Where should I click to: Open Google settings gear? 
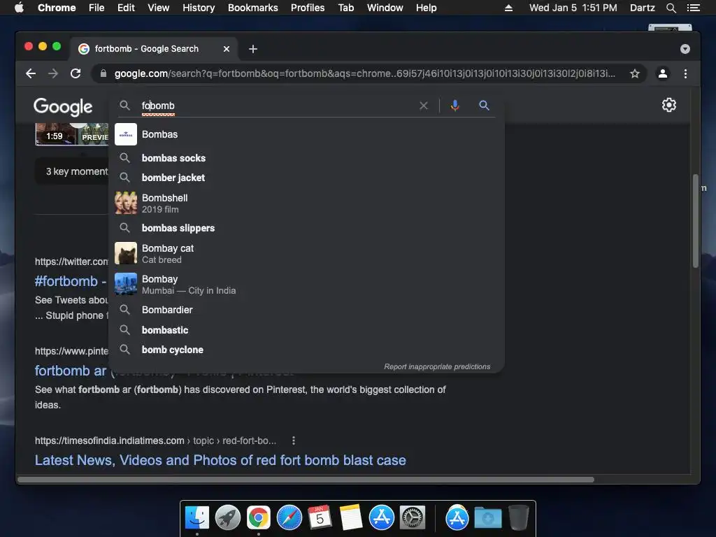669,105
